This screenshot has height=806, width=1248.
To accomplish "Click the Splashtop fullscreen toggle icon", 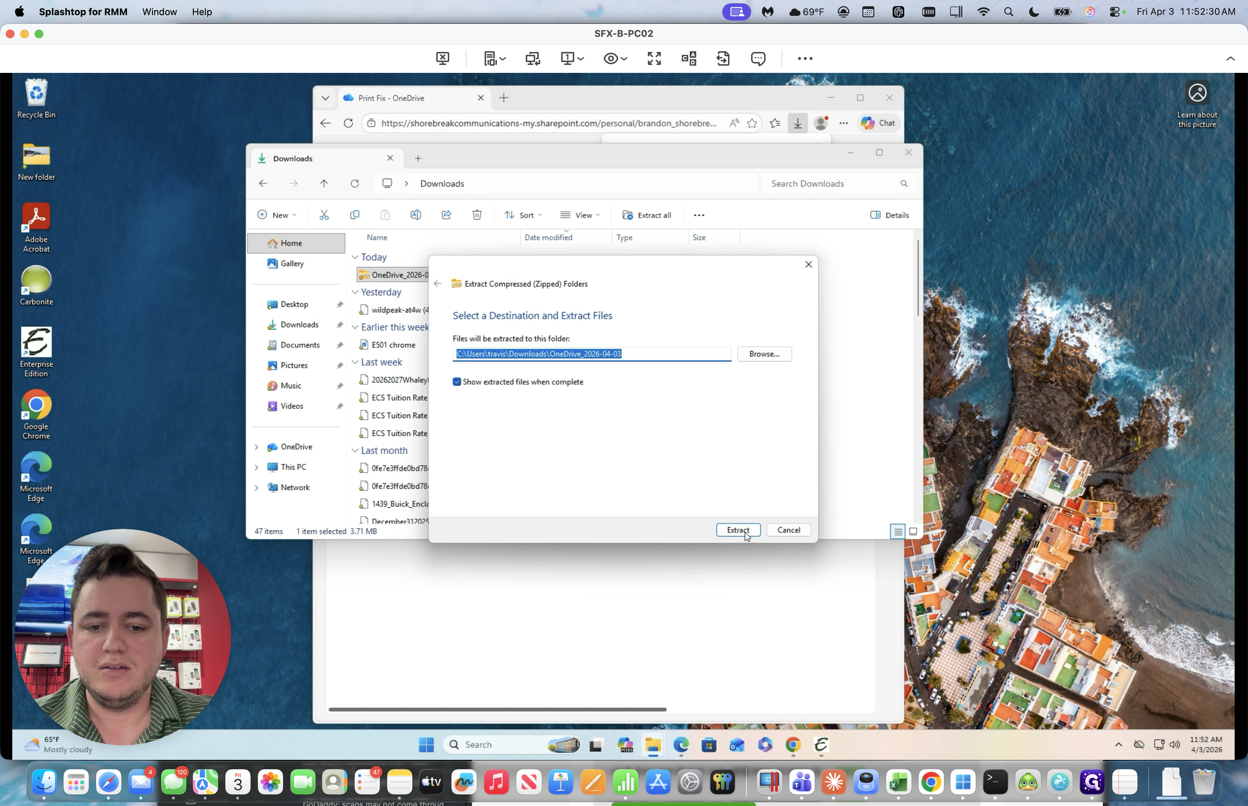I will coord(654,58).
